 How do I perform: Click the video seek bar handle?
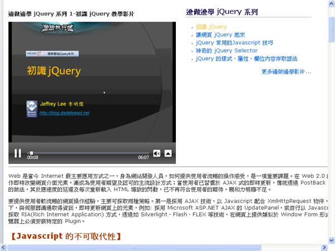[x=31, y=153]
